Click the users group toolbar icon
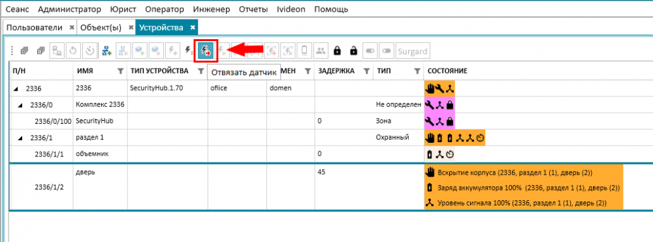The image size is (653, 242). click(x=321, y=51)
